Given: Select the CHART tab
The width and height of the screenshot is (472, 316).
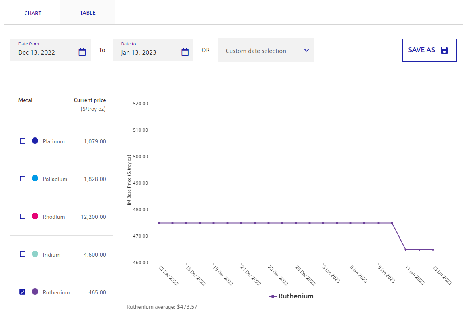Looking at the screenshot, I should point(33,13).
